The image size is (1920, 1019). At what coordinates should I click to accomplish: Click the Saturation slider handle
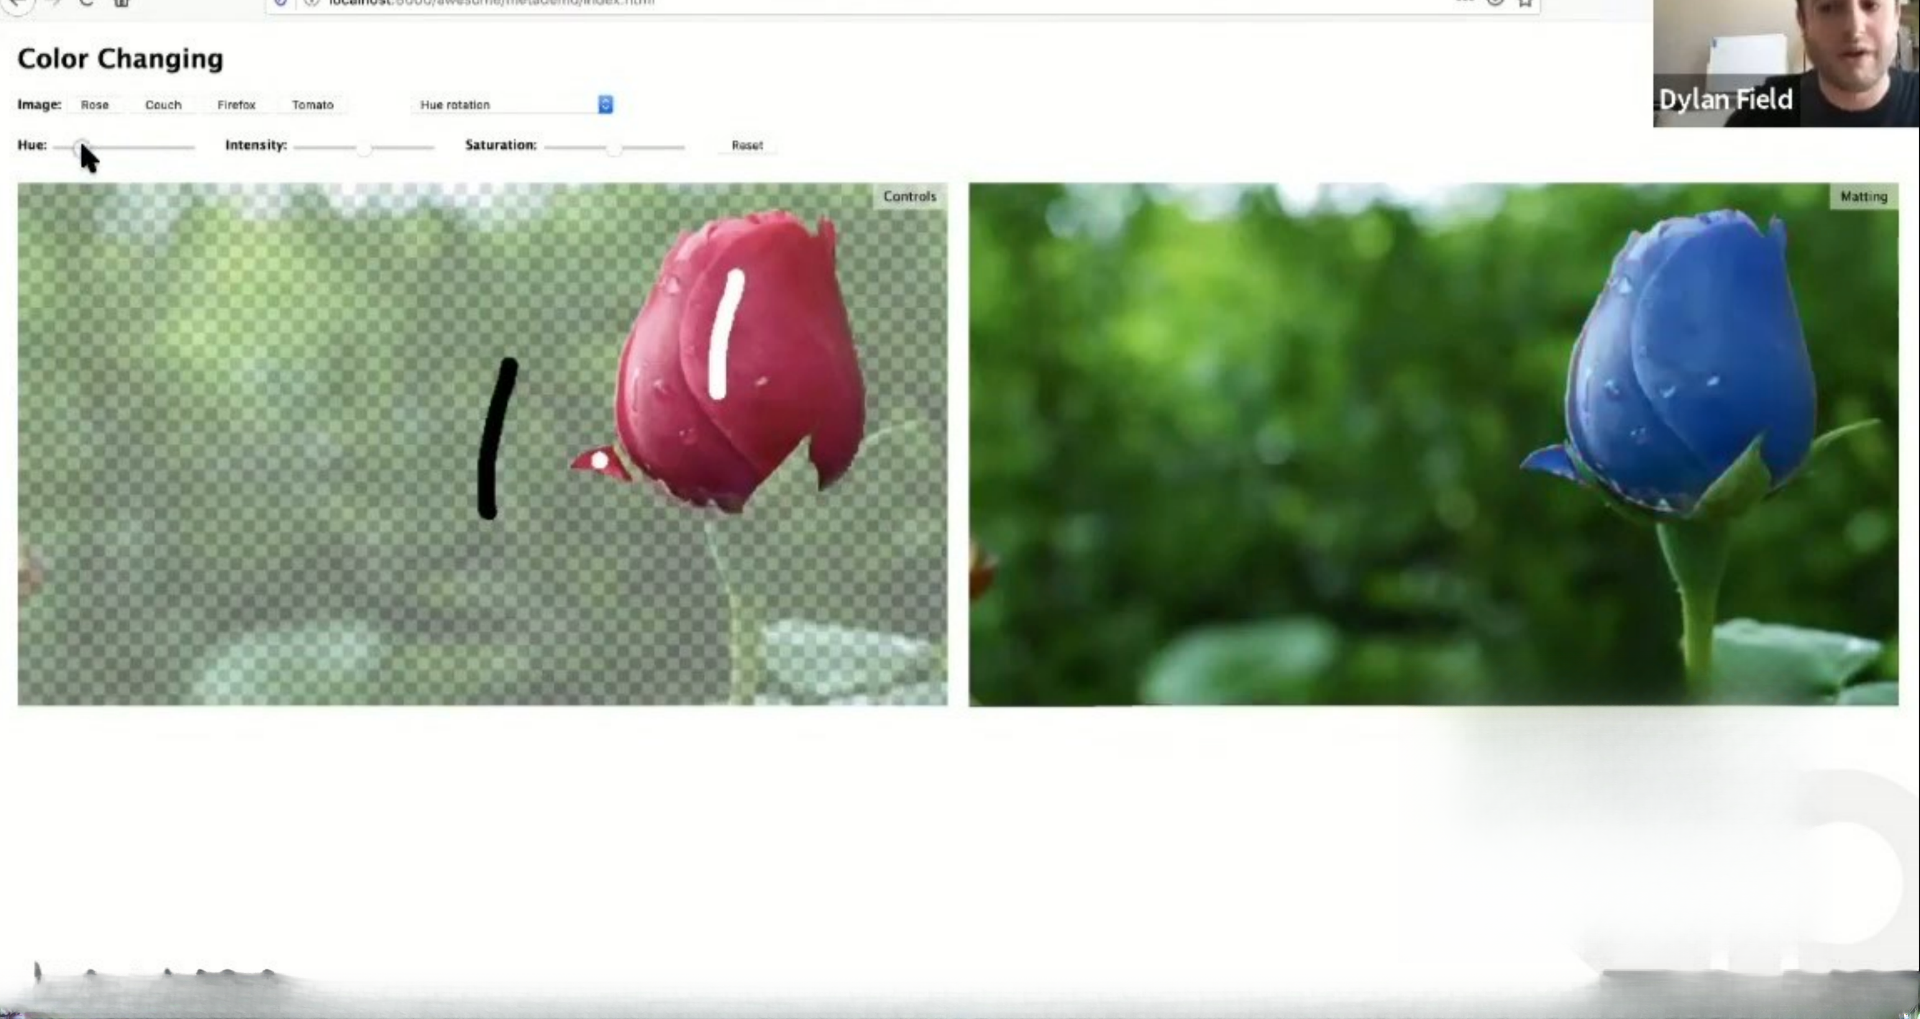coord(613,149)
